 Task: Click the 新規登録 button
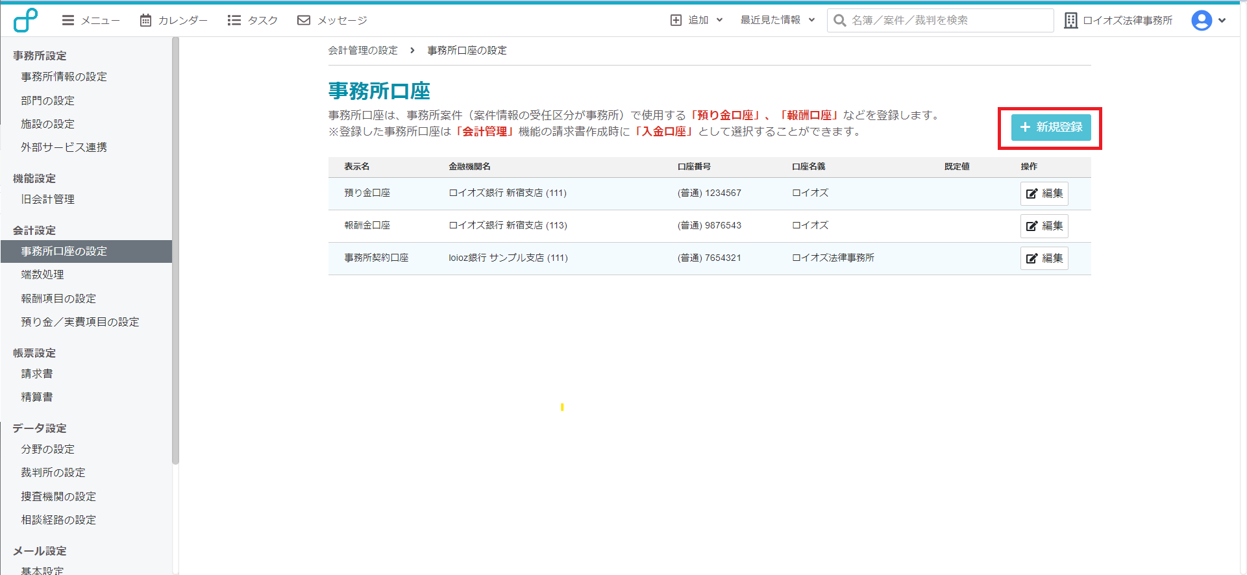1051,127
